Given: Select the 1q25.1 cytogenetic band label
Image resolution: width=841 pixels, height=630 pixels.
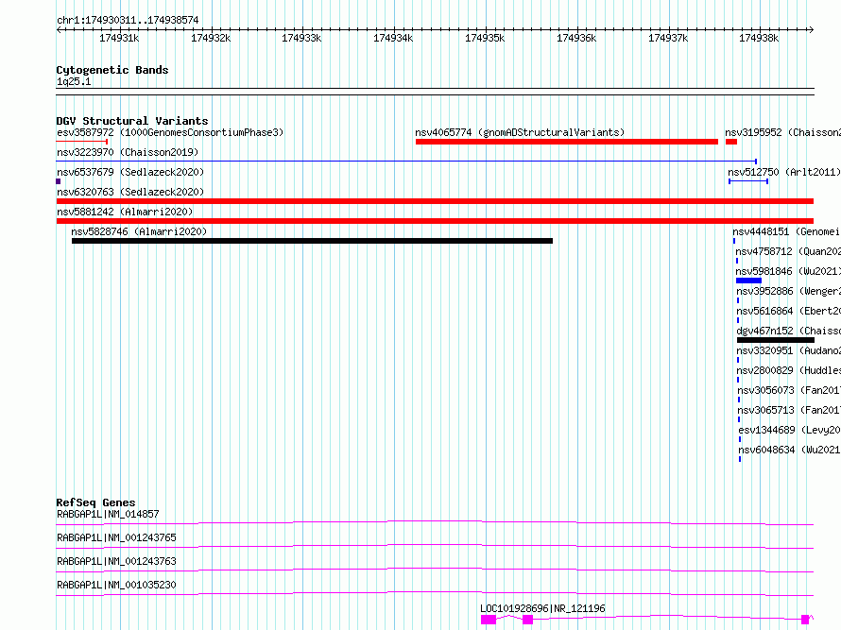Looking at the screenshot, I should click(74, 81).
